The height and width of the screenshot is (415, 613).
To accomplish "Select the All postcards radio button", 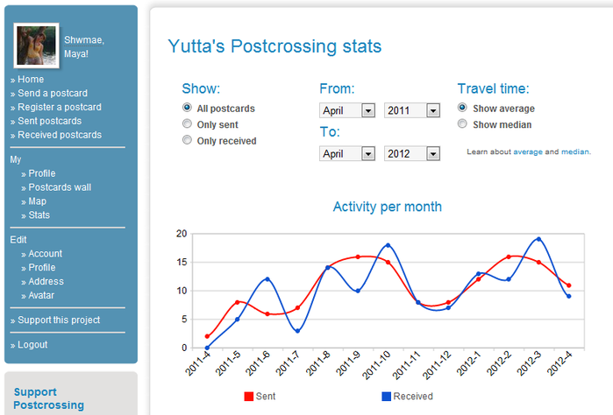I will [188, 108].
